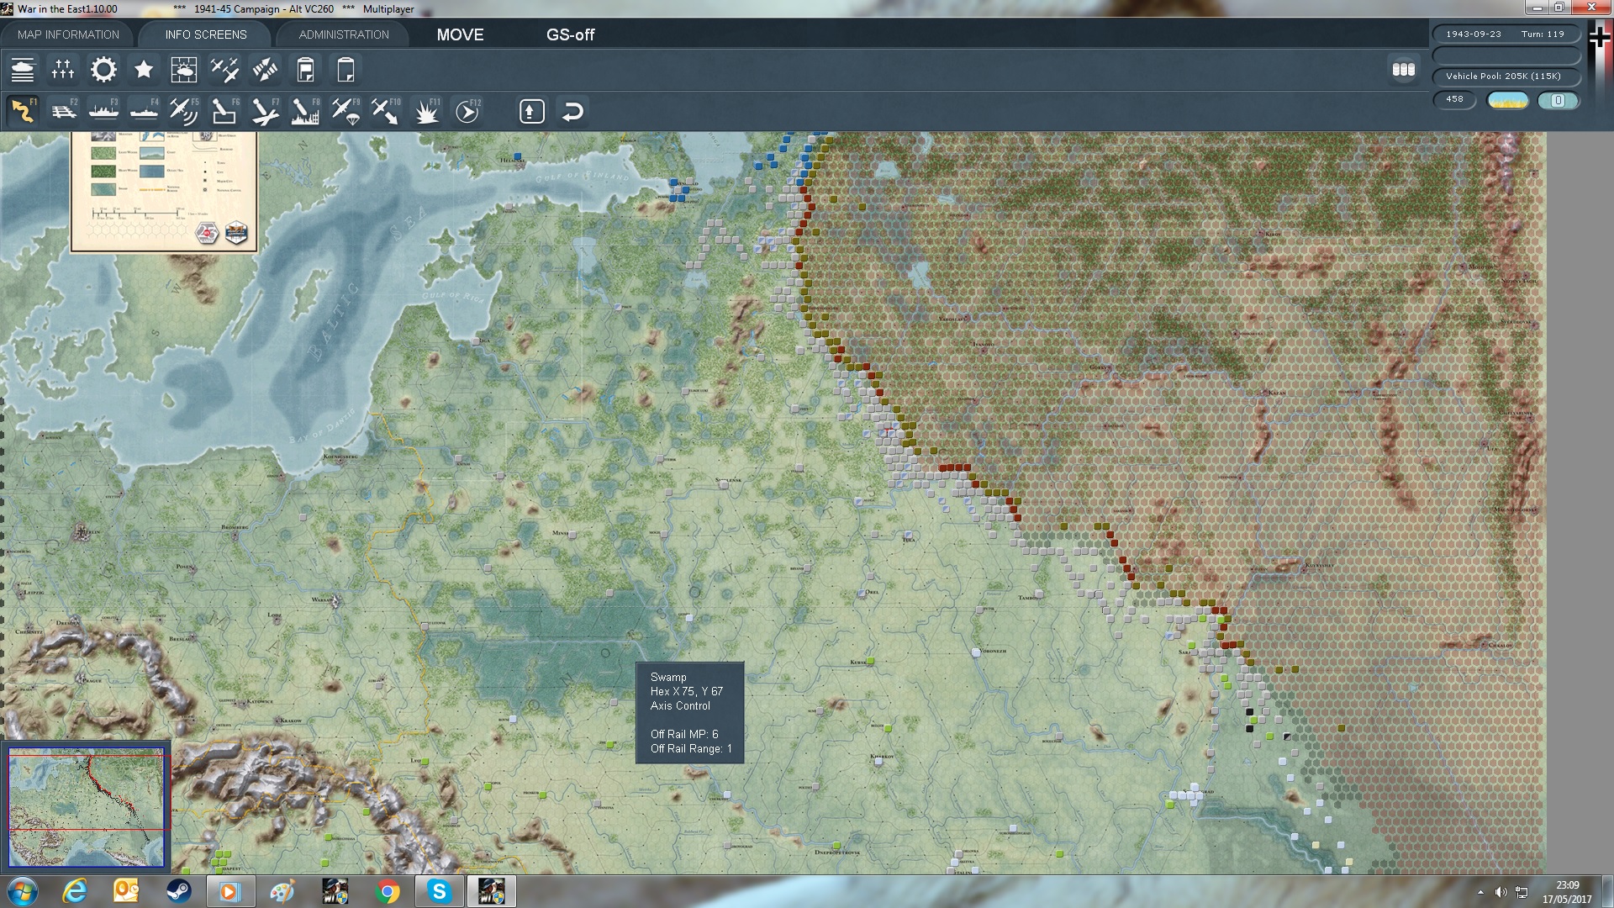Open Google Chrome from taskbar
This screenshot has height=908, width=1614.
click(388, 891)
